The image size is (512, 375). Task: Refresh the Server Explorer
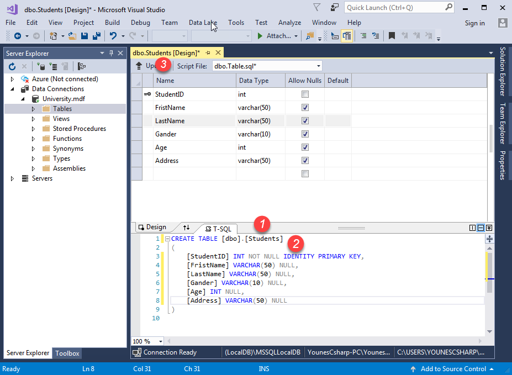click(x=12, y=66)
